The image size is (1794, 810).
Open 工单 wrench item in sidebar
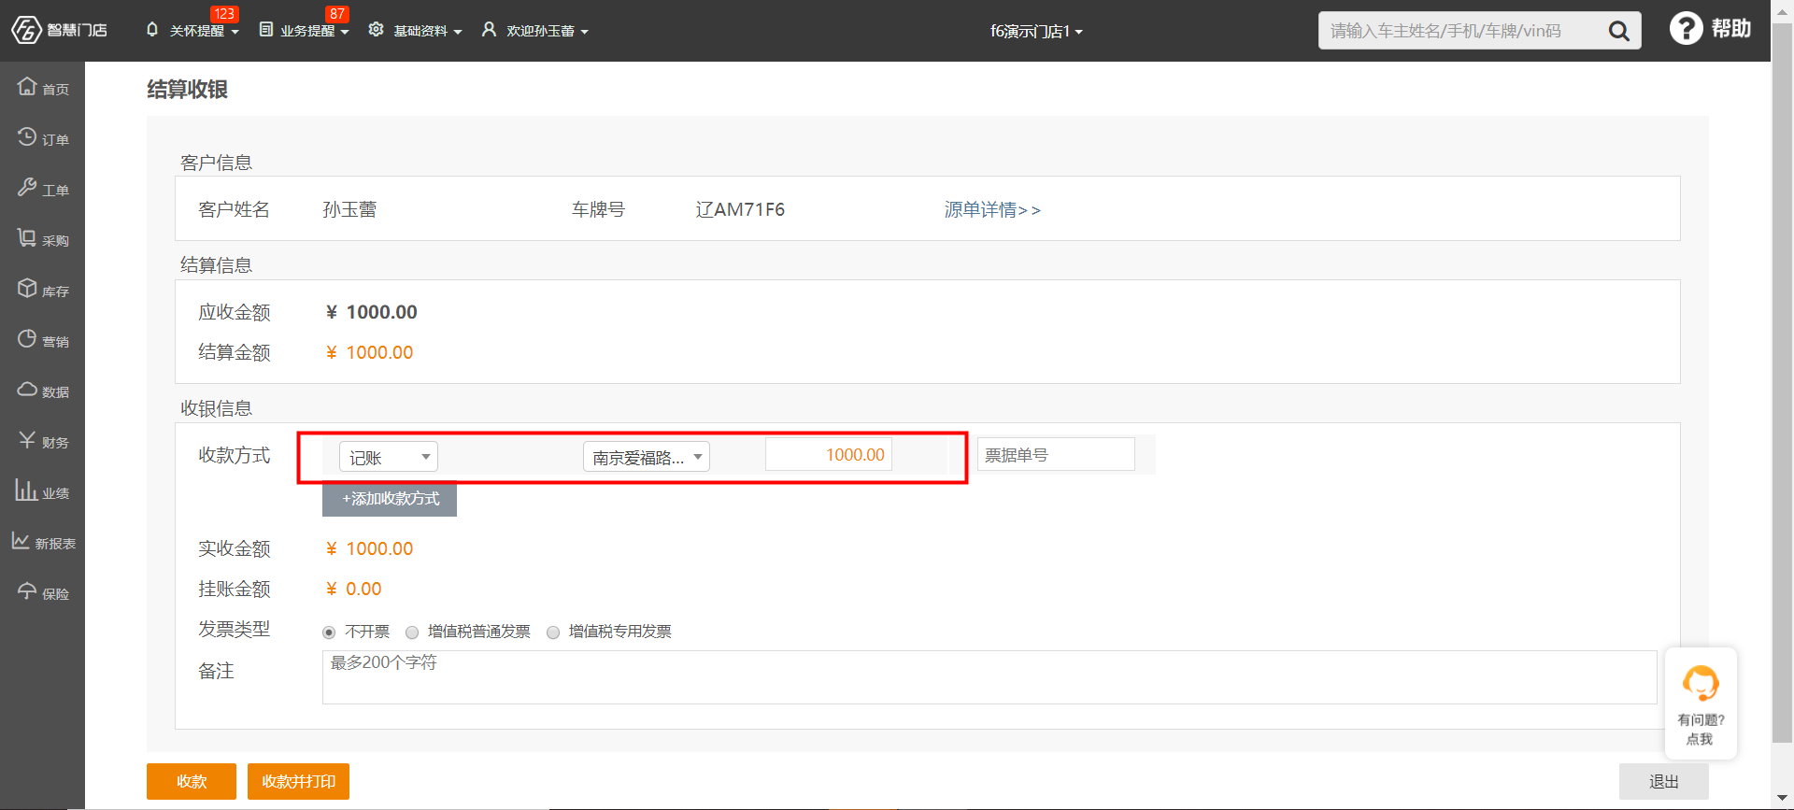pyautogui.click(x=43, y=189)
